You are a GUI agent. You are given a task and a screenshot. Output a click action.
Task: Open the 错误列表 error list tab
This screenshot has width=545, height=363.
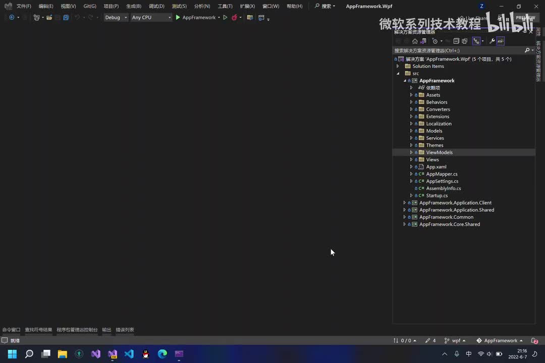click(x=125, y=330)
